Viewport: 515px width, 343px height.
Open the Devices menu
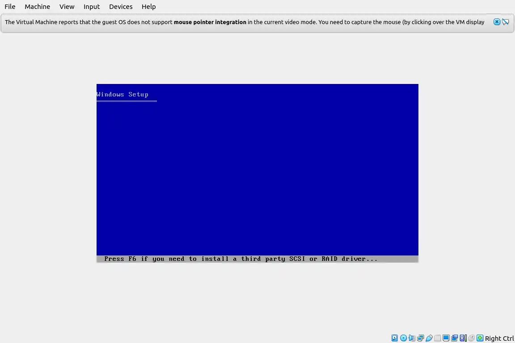(121, 7)
